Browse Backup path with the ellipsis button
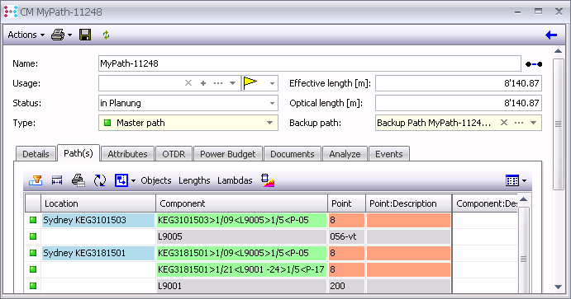The width and height of the screenshot is (571, 299). point(519,123)
